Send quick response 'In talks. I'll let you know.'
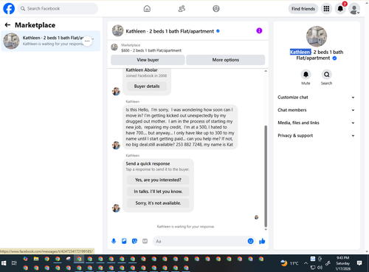 pos(158,191)
